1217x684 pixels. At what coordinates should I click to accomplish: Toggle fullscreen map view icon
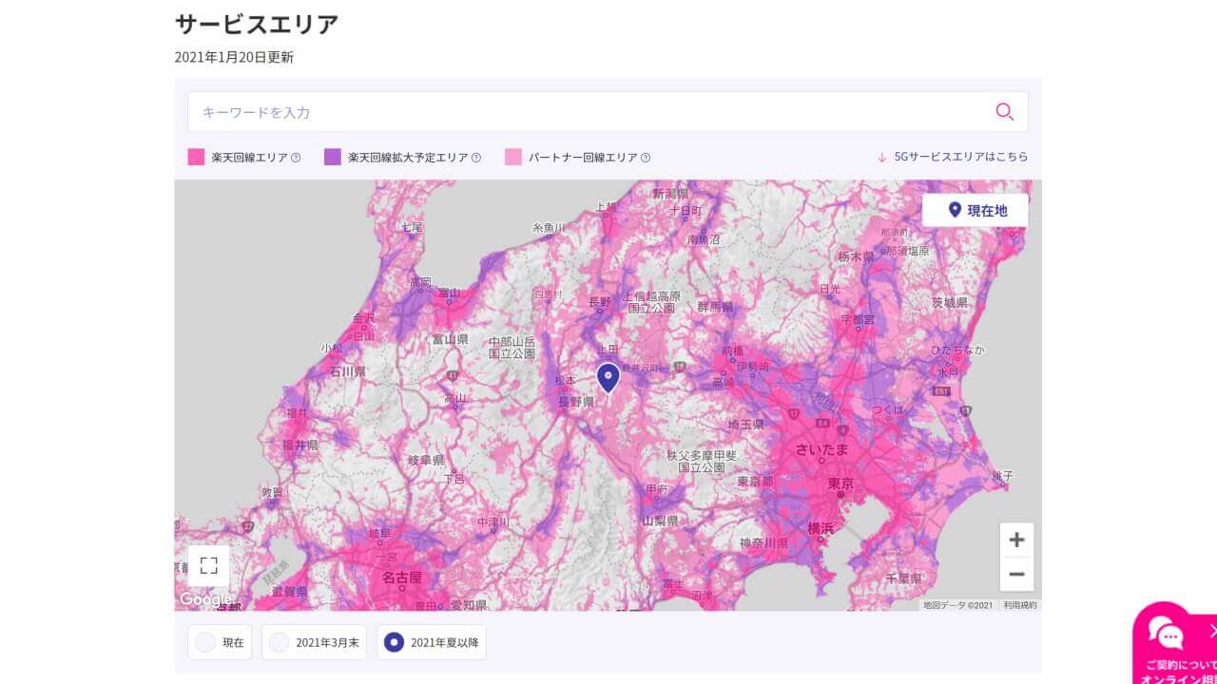(207, 566)
